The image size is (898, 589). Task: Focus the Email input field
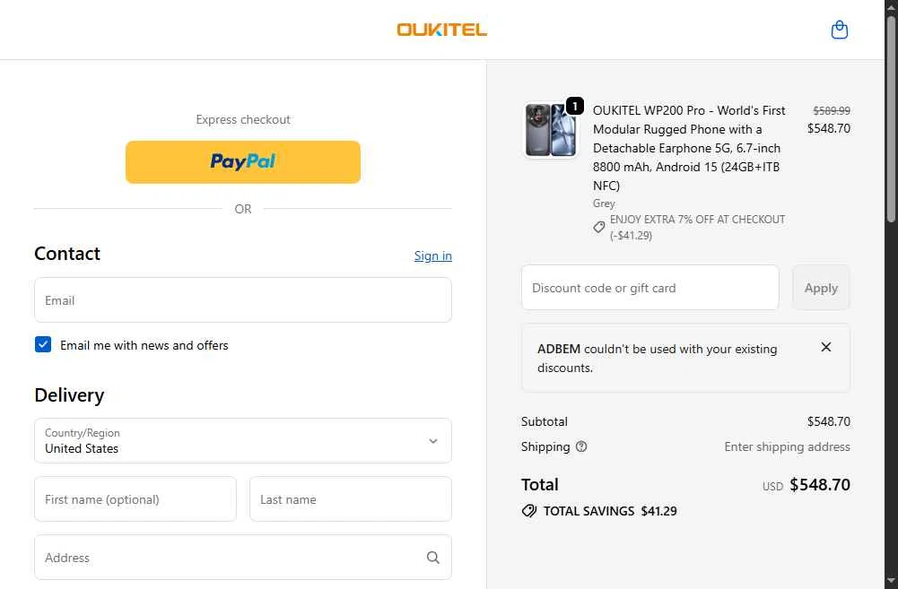pos(243,300)
